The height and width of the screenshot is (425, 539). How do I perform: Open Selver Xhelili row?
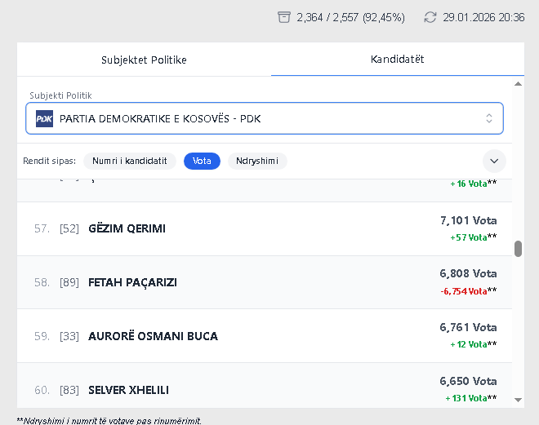(128, 390)
